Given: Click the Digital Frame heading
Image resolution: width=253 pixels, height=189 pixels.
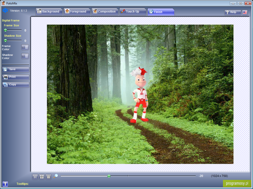Looking at the screenshot, I should coord(11,20).
